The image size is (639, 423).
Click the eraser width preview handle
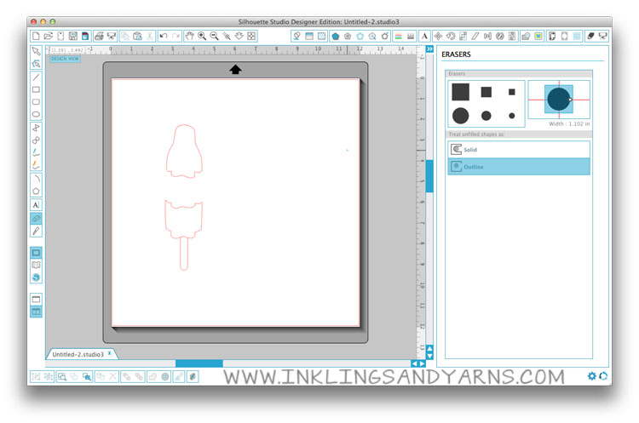(571, 100)
